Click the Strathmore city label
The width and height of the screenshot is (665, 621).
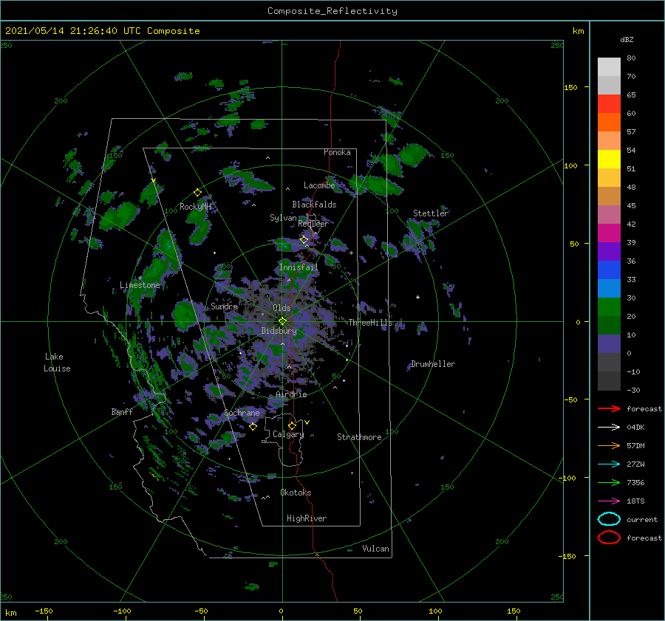pyautogui.click(x=359, y=437)
